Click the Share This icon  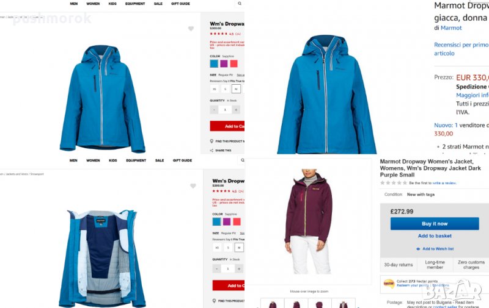pos(211,150)
